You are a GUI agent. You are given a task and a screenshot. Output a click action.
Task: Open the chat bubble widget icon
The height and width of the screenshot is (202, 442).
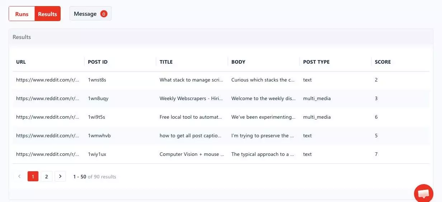coord(423,193)
